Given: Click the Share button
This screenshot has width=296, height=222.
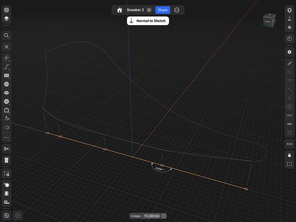Looking at the screenshot, I should point(162,10).
